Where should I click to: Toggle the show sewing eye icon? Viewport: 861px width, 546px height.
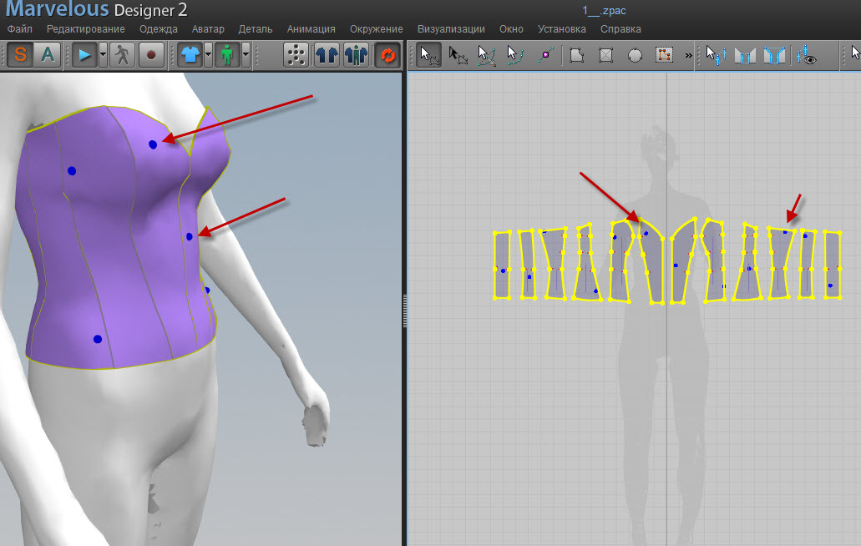(x=807, y=56)
